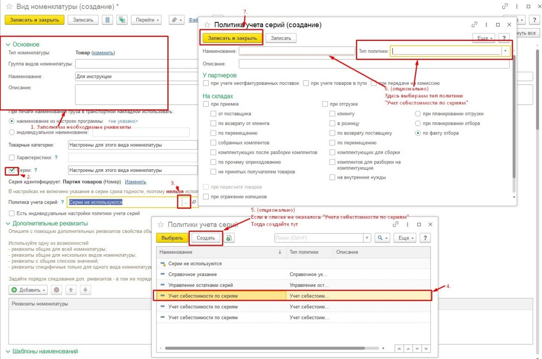
Task: Open the Еще menu in policy creation window
Action: [484, 38]
